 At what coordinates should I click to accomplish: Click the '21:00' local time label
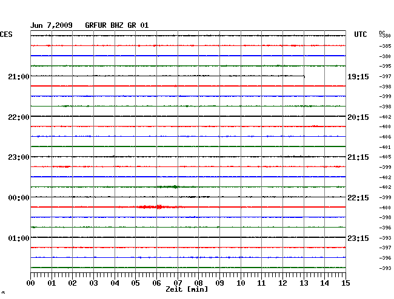tap(19, 77)
